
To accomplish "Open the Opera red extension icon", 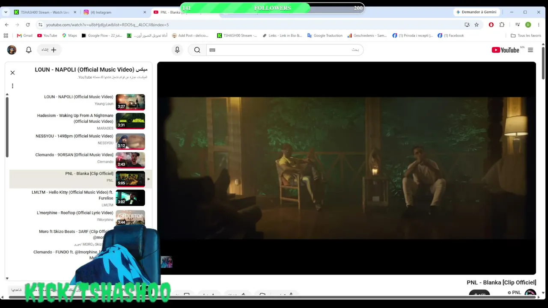I will (x=491, y=25).
